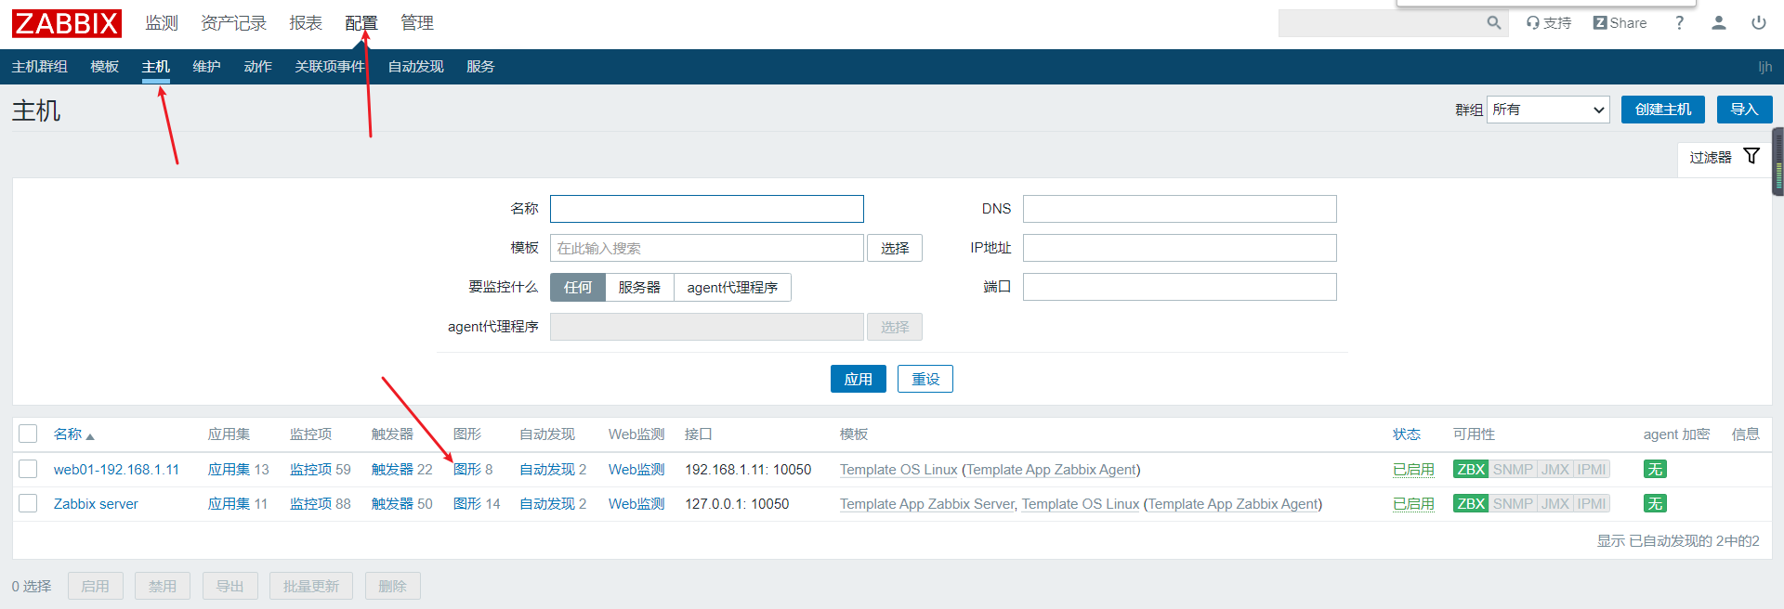Click the search magnifier icon
The image size is (1784, 609).
point(1493,23)
